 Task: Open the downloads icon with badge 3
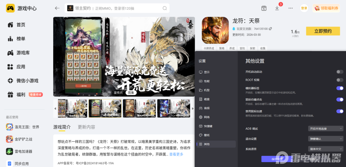tap(277, 8)
